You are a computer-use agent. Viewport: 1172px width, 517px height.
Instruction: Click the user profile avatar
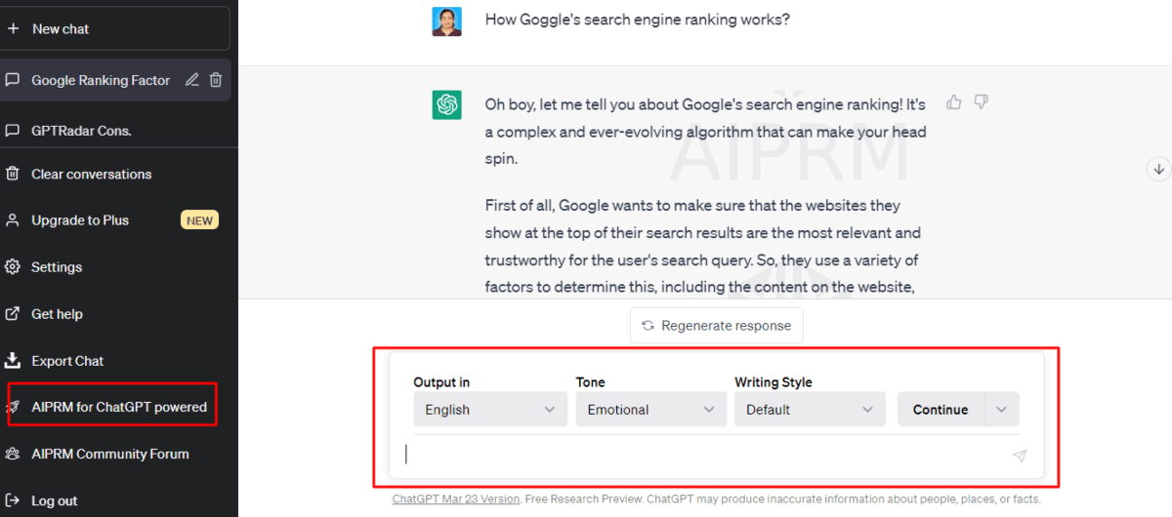(447, 20)
